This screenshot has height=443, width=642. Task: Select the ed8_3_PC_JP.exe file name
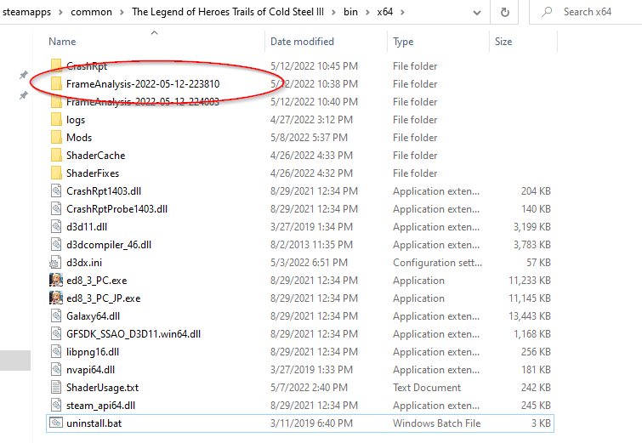(103, 298)
